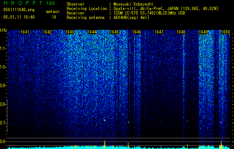Click time marker 1641

25,32
